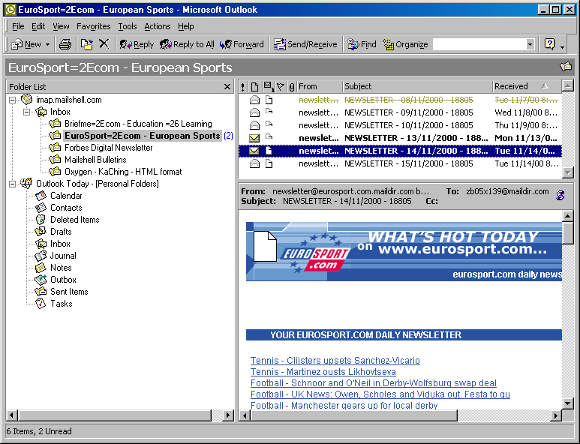Select the Forbes Digital Newsletter folder
The width and height of the screenshot is (580, 444).
click(108, 148)
